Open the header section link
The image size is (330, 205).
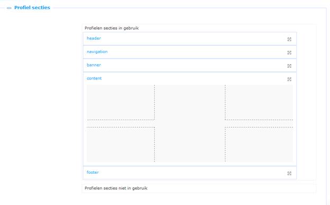94,38
